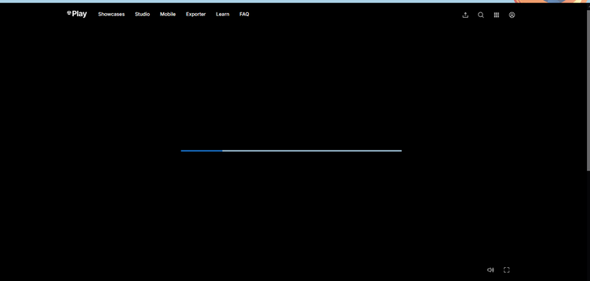Click the scrollbar track below the thumb
Viewport: 590px width, 281px height.
[x=588, y=225]
